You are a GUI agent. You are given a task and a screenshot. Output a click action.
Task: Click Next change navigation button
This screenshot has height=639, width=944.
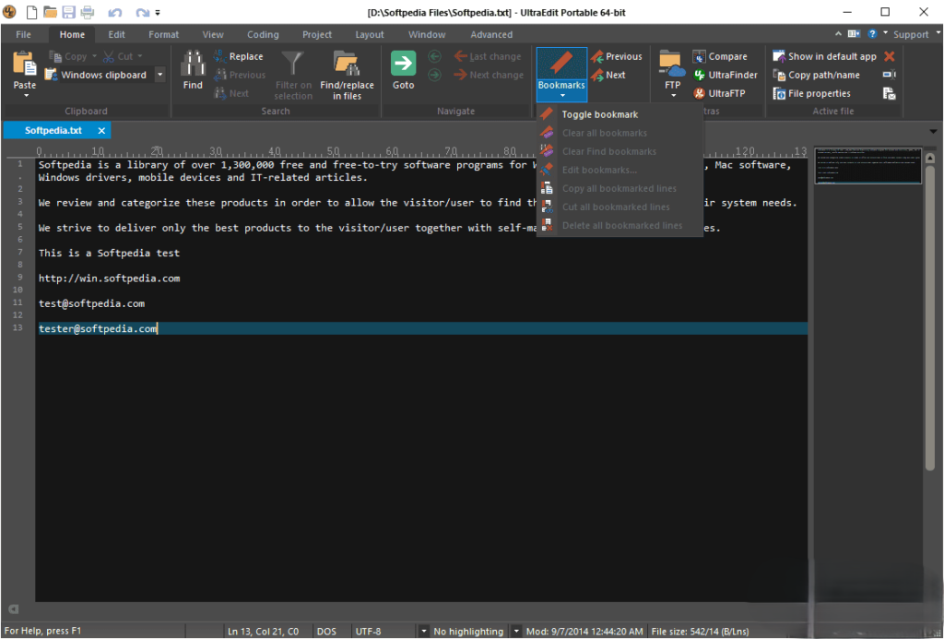tap(490, 76)
